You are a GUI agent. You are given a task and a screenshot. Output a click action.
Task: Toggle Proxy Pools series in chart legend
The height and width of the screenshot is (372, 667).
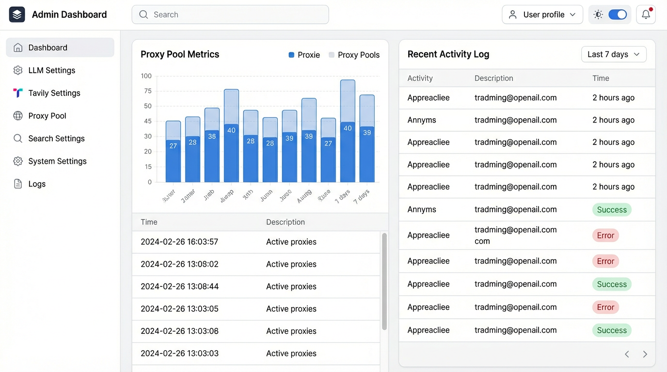tap(354, 55)
